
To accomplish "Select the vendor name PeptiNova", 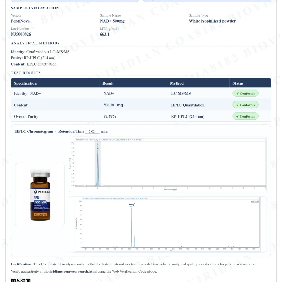I will 20,21.
